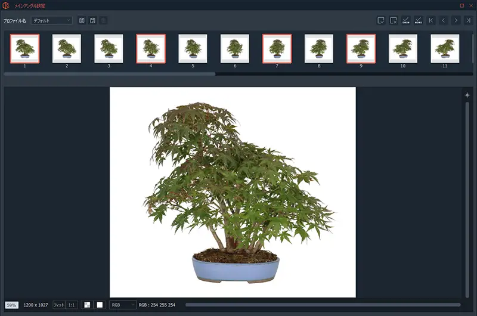Click the horizontal scrollbar at the bottom

pyautogui.click(x=323, y=305)
